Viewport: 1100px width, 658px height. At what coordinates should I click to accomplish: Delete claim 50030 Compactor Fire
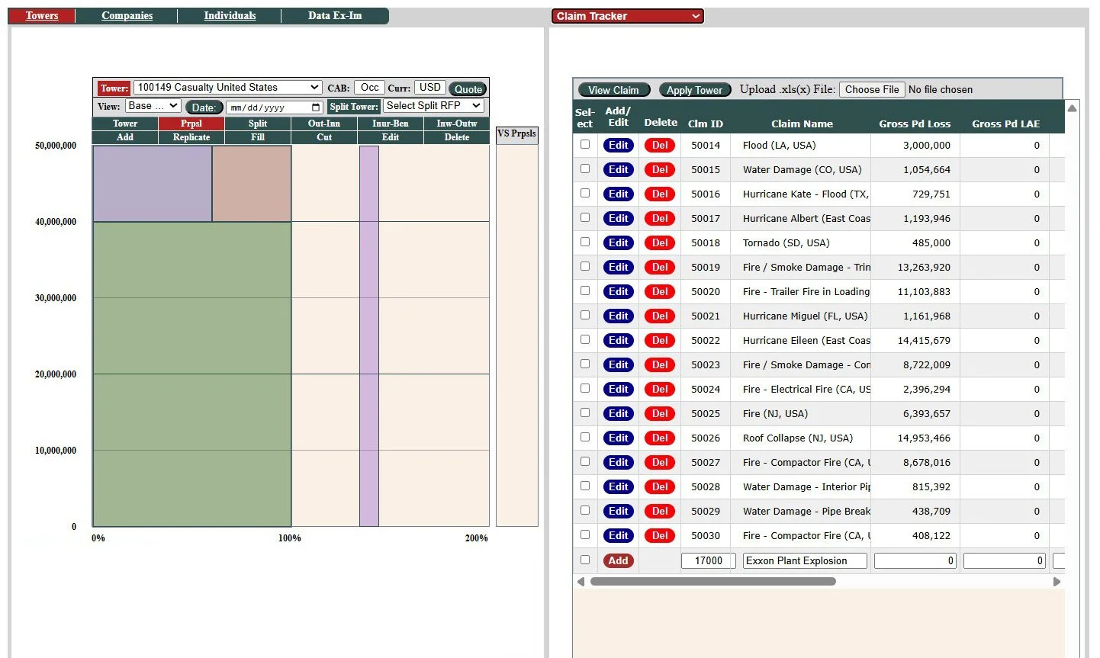pyautogui.click(x=660, y=535)
